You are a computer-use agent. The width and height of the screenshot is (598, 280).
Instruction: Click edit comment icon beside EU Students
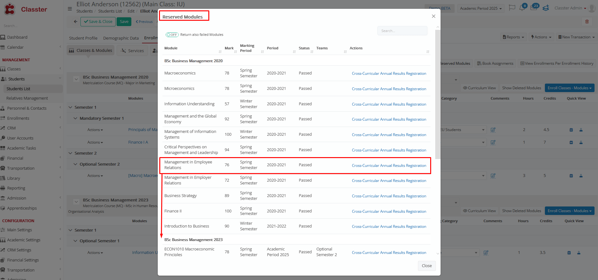(493, 130)
